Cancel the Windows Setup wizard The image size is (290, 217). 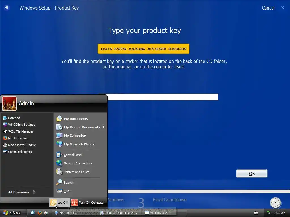(x=268, y=8)
